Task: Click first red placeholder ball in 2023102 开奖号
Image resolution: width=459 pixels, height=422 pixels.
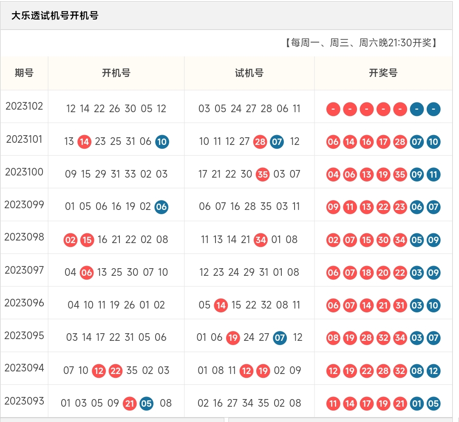Action: (x=333, y=109)
